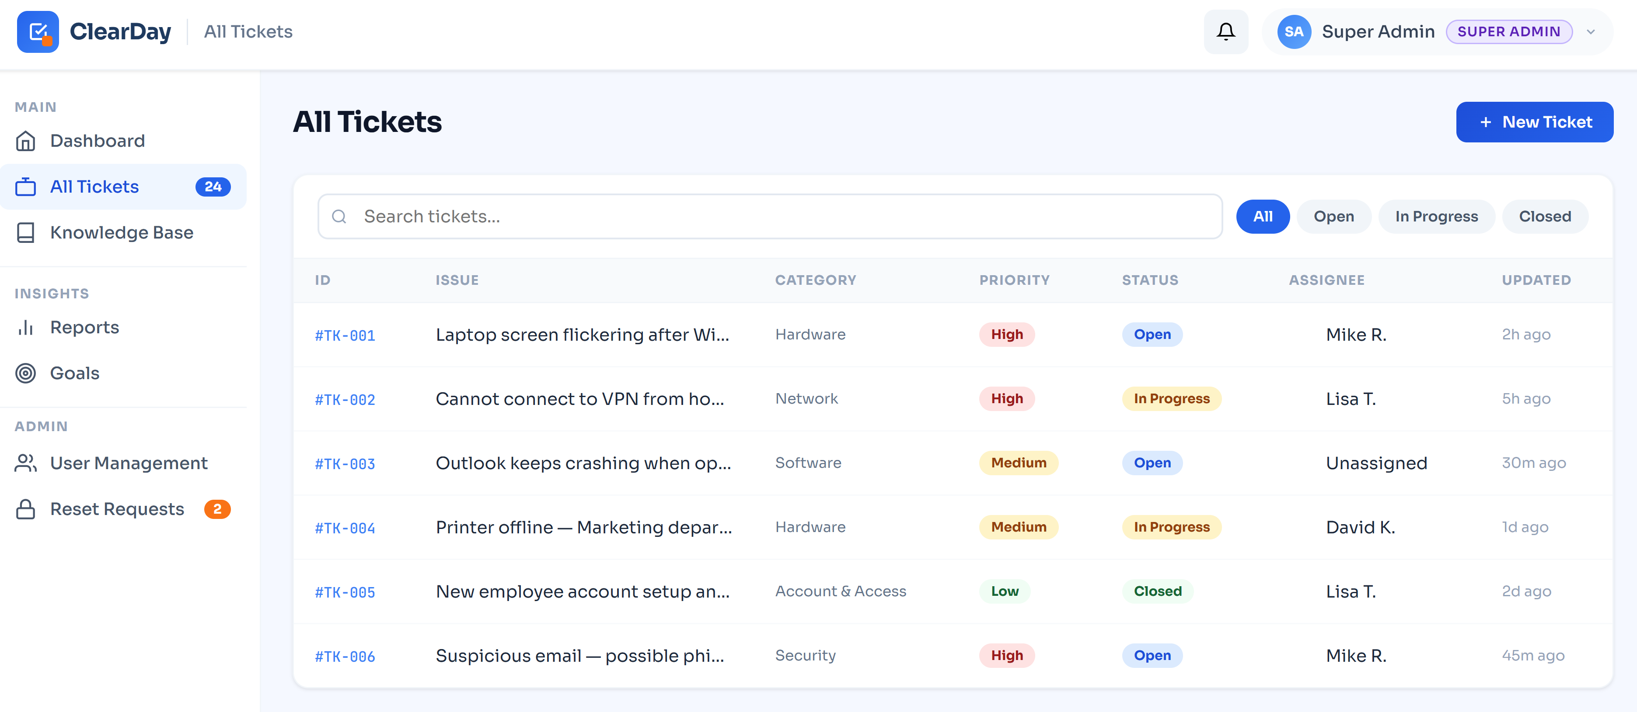1637x712 pixels.
Task: Click the Reset Requests badge 2
Action: 217,509
